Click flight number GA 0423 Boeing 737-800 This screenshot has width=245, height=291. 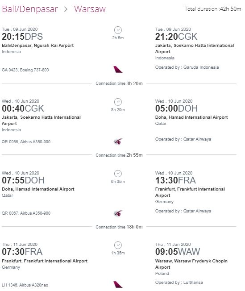[25, 70]
